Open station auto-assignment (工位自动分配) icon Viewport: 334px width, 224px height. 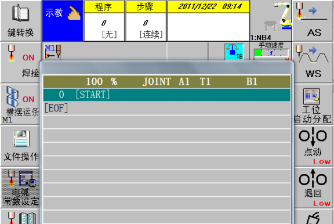click(x=313, y=104)
